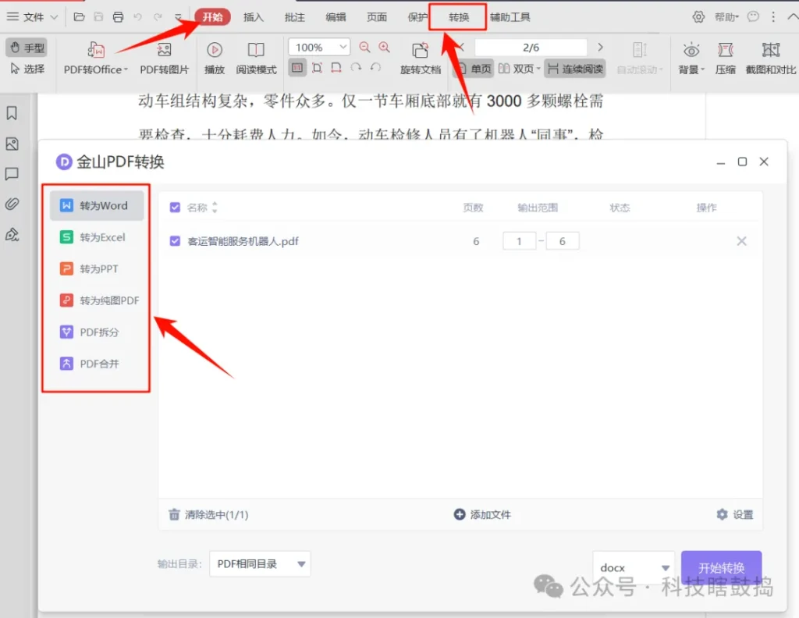Open the attachments paperclip panel
Image resolution: width=799 pixels, height=618 pixels.
point(12,204)
